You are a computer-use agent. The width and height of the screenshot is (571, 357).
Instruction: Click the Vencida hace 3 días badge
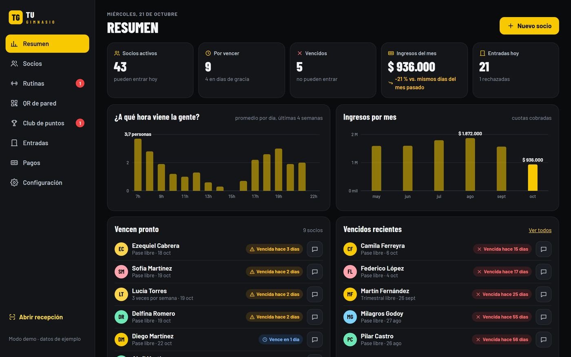point(274,249)
